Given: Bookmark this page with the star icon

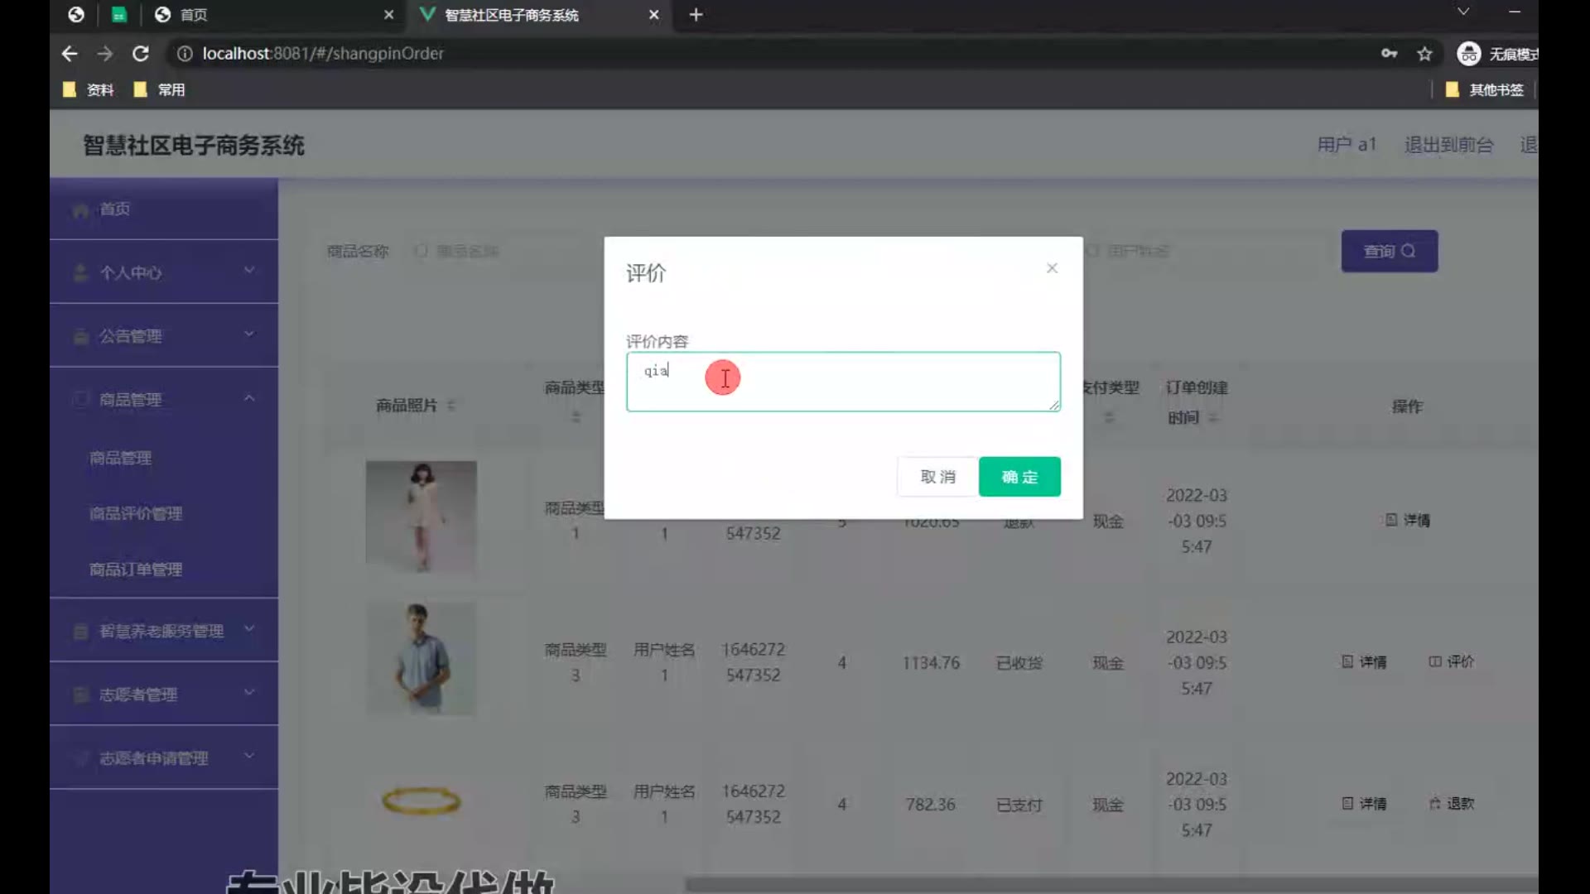Looking at the screenshot, I should (1424, 54).
